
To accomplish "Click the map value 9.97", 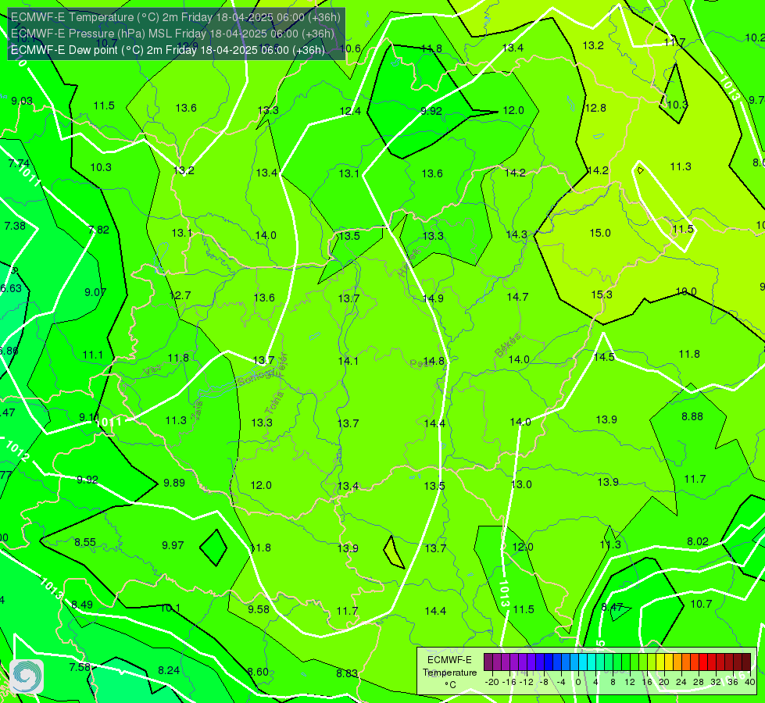I will 173,545.
